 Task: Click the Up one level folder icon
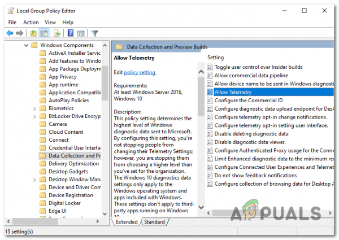click(x=33, y=33)
